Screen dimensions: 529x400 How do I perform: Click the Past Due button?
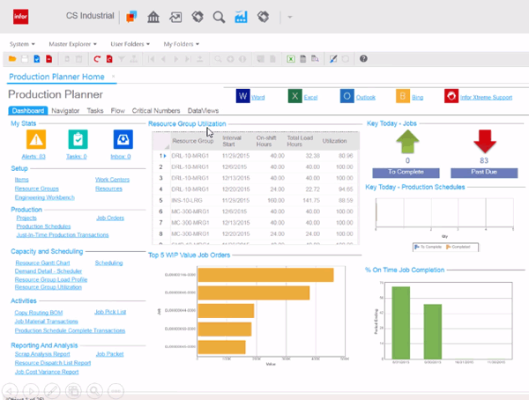[484, 173]
